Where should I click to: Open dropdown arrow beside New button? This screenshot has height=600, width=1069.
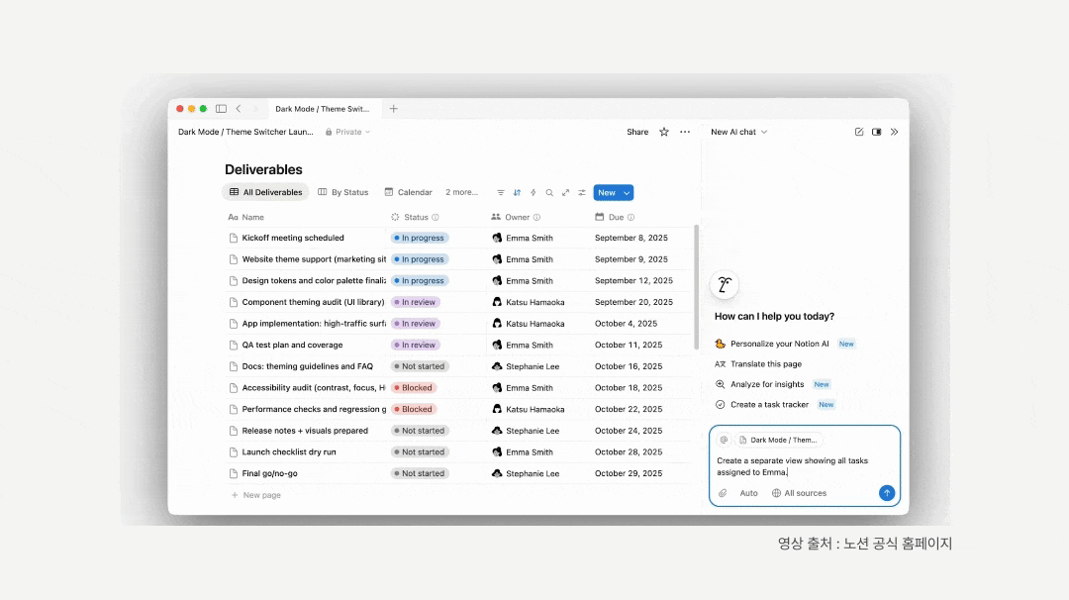click(628, 193)
